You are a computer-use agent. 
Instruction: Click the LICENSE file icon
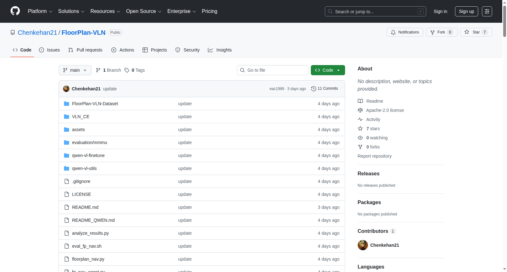point(67,194)
